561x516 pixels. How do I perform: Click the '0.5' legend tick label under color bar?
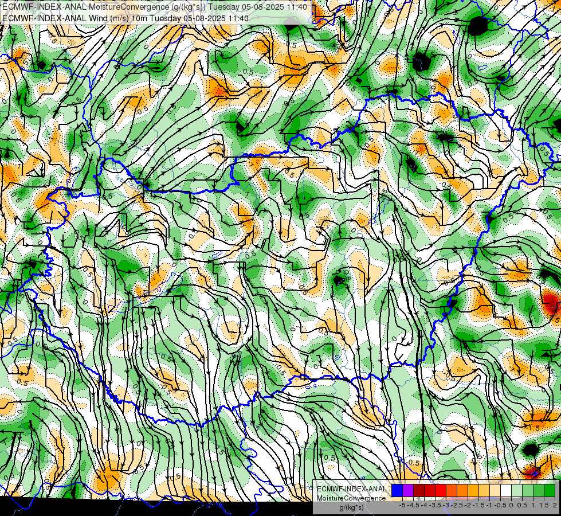522,505
